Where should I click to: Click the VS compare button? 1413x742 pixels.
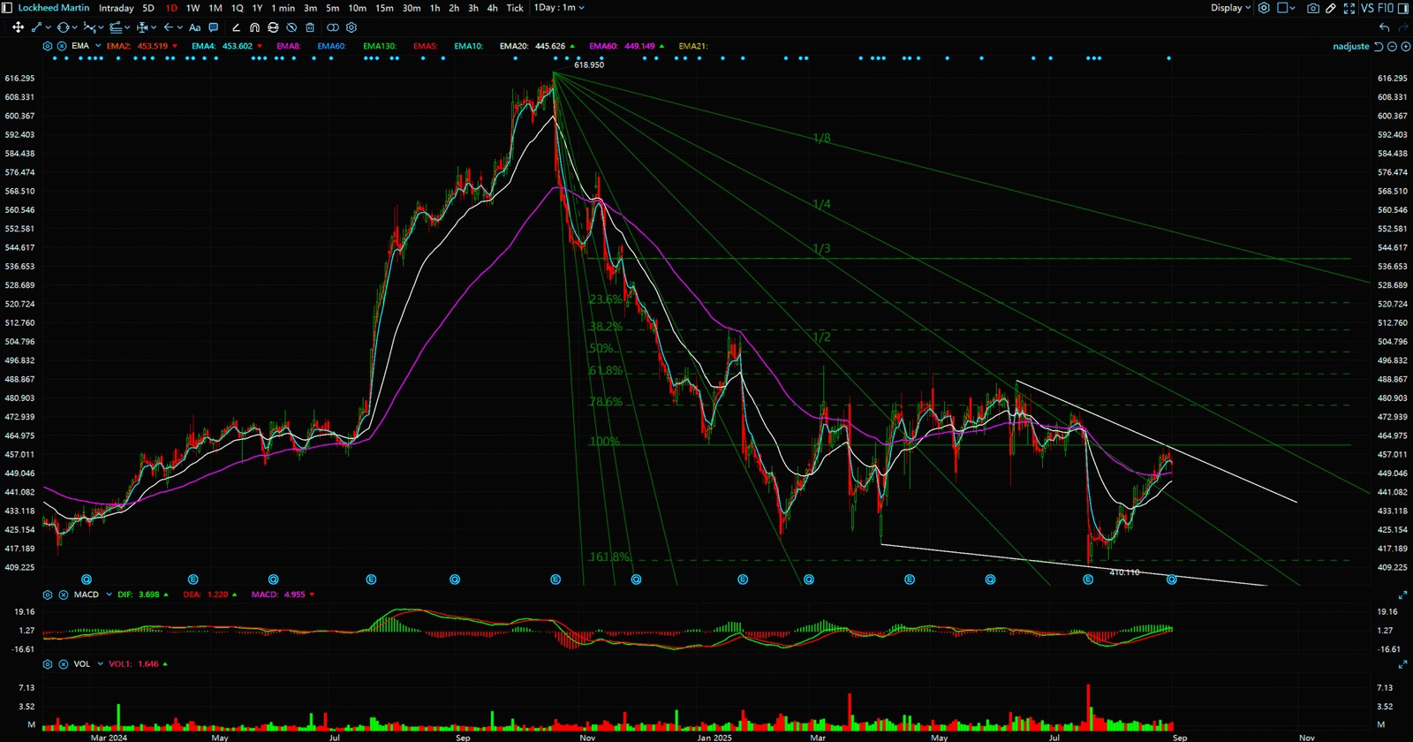point(1367,8)
